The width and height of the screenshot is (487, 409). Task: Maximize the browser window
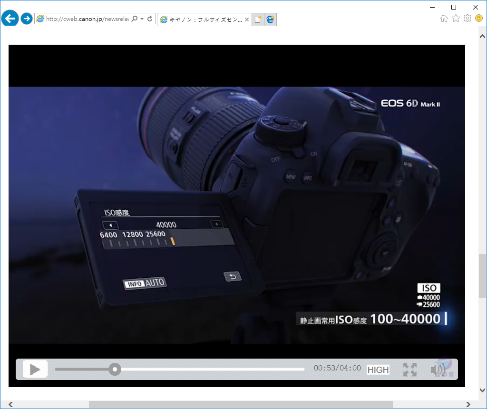(454, 7)
